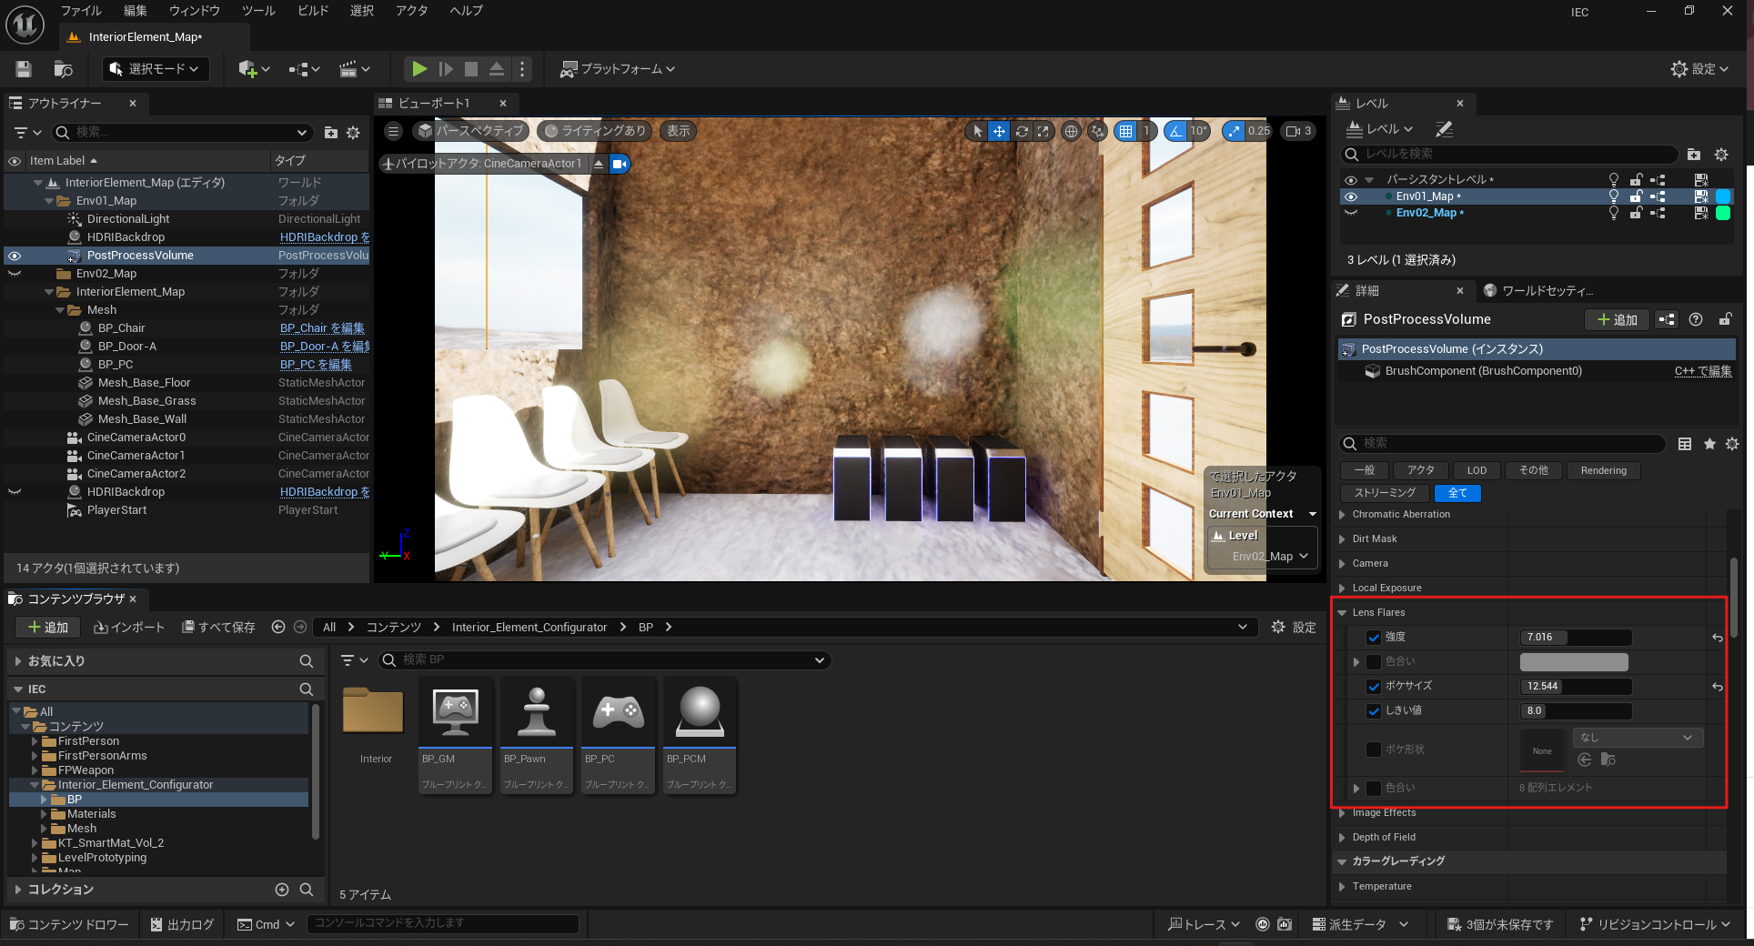Open the 選択モード dropdown

[x=155, y=69]
